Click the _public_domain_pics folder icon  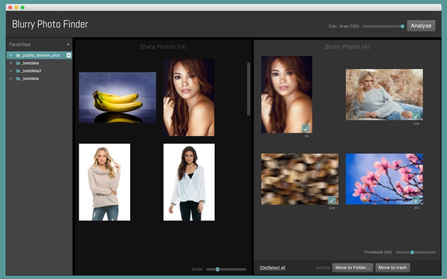click(18, 55)
